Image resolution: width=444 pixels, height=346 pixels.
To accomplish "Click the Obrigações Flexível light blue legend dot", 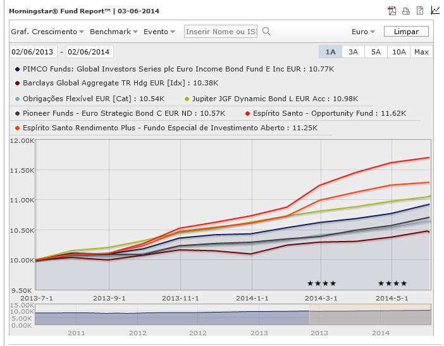I will pos(17,99).
